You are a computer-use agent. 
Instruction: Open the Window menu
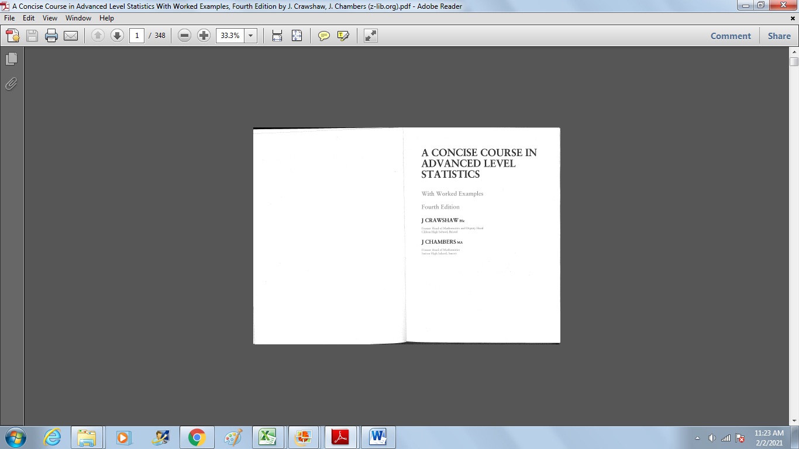(78, 18)
